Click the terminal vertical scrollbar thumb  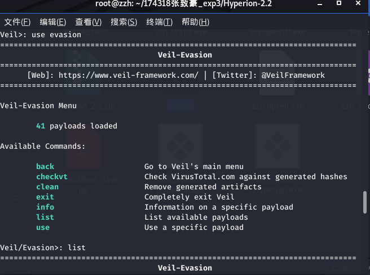[x=365, y=202]
